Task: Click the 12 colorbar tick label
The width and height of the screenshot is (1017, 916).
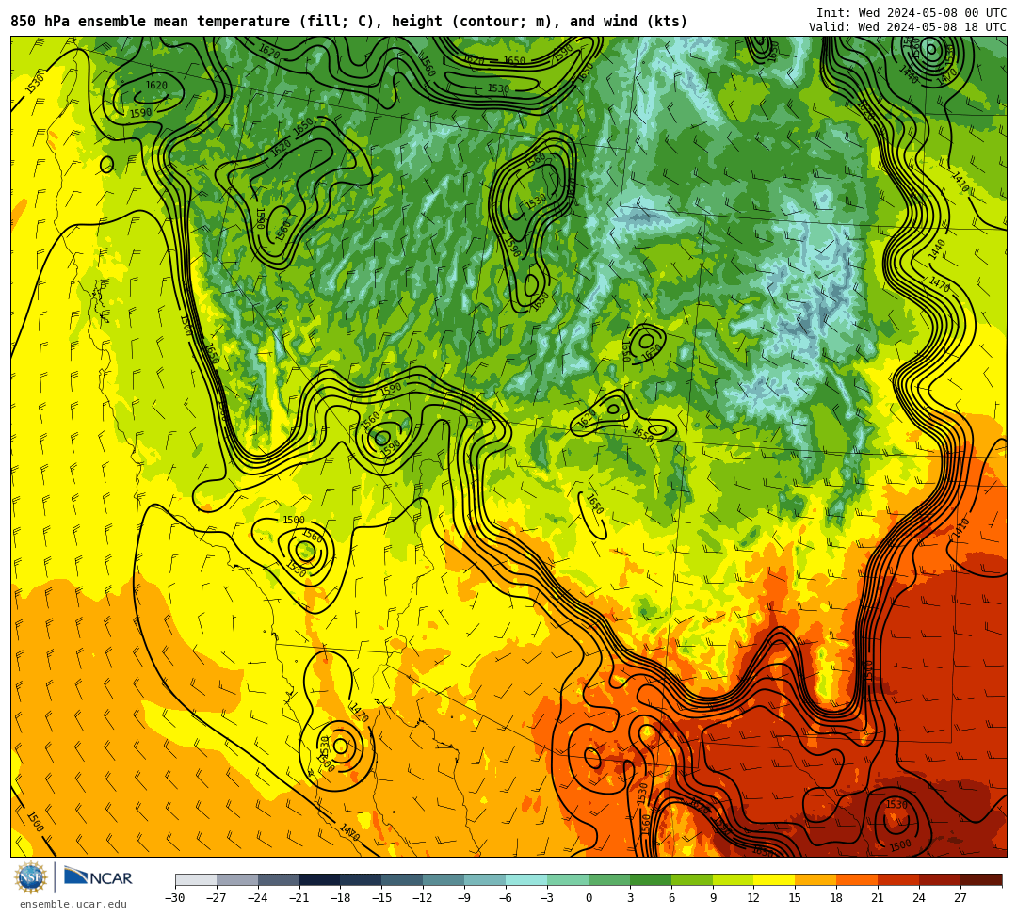Action: click(753, 898)
